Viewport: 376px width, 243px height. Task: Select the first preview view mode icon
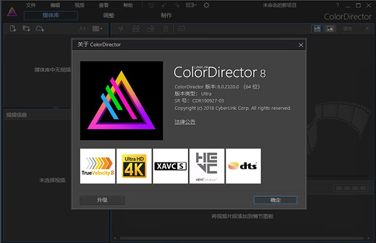click(x=317, y=29)
